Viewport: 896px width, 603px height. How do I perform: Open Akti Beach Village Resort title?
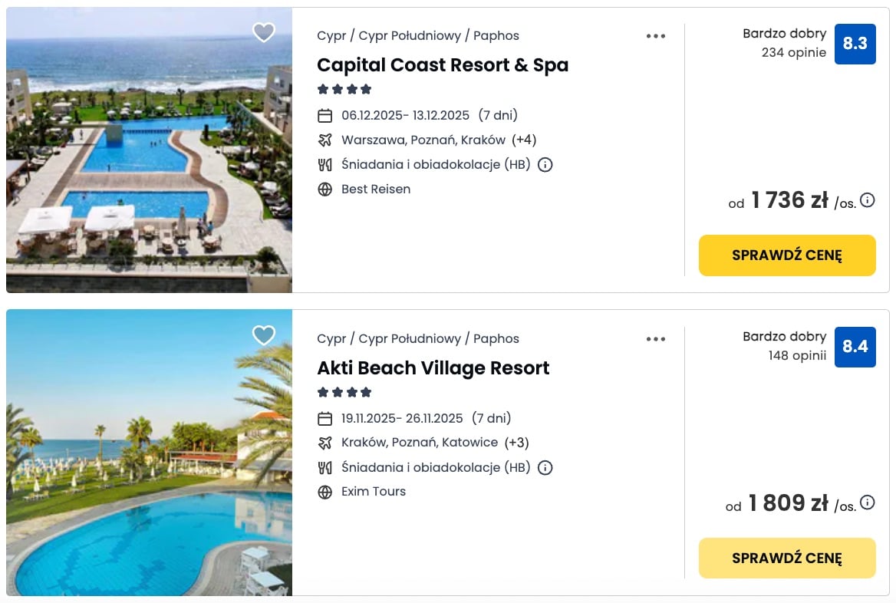(x=433, y=368)
